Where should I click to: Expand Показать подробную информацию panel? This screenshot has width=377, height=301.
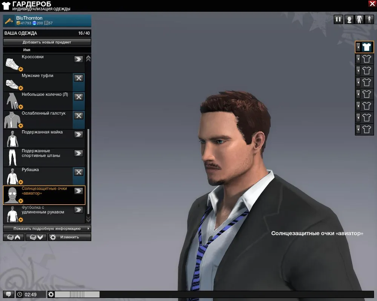(x=47, y=228)
